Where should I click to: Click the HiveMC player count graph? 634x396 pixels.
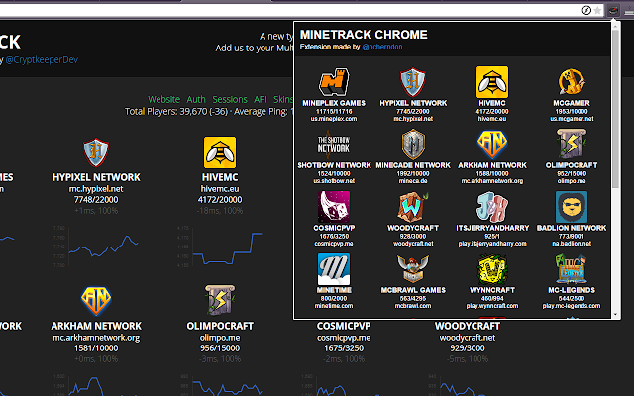point(220,247)
